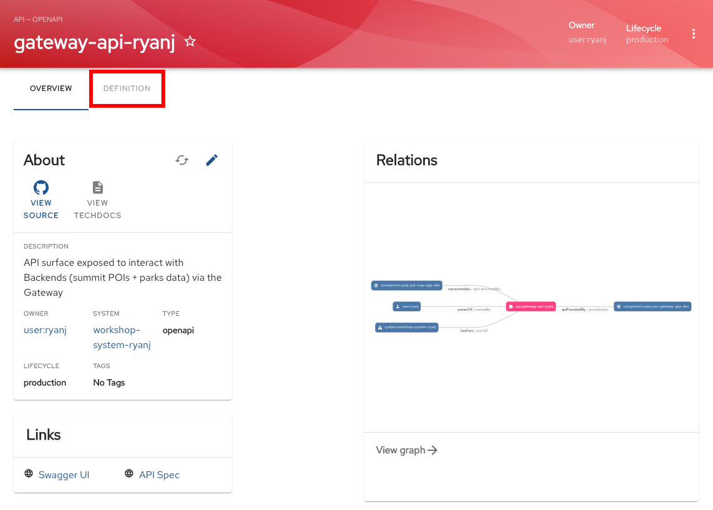This screenshot has width=713, height=510.
Task: Click View graph arrow link
Action: coord(406,450)
